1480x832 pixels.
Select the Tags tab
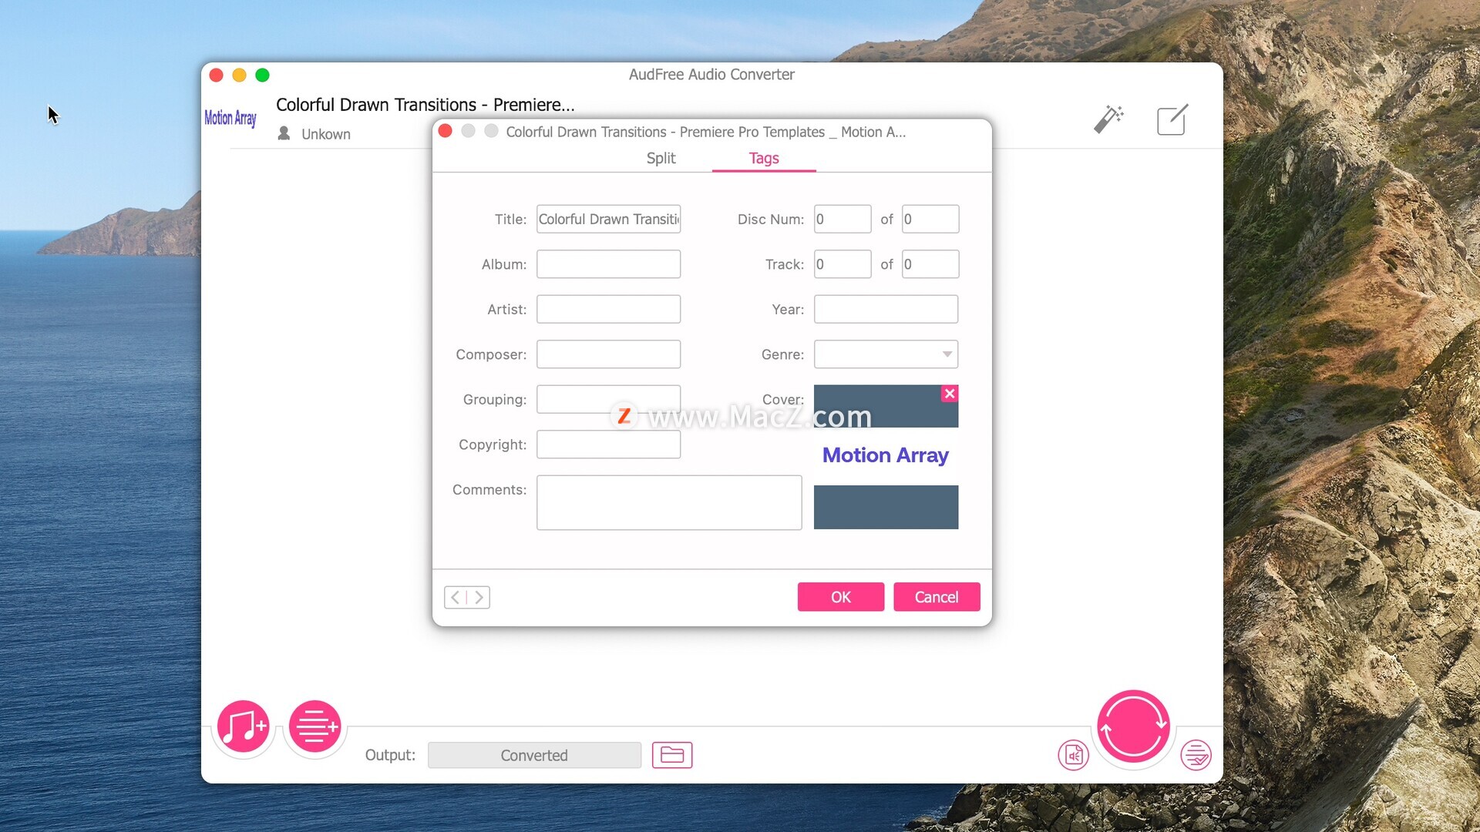(764, 158)
